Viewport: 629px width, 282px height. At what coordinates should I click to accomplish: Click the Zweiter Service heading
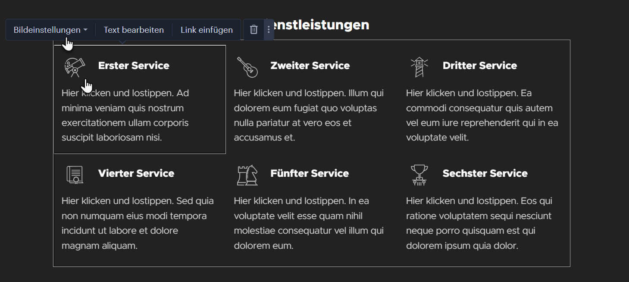click(x=310, y=66)
